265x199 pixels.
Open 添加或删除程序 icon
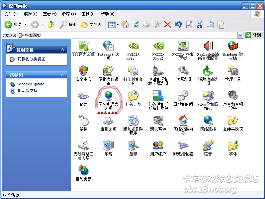pos(133,120)
